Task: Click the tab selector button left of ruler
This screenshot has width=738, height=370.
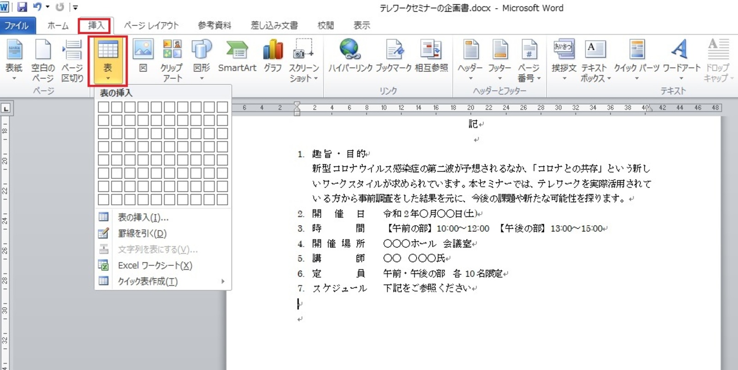Action: coord(6,109)
